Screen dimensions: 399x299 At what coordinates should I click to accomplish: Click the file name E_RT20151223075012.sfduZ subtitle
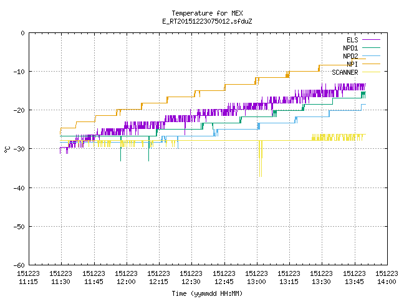click(207, 21)
